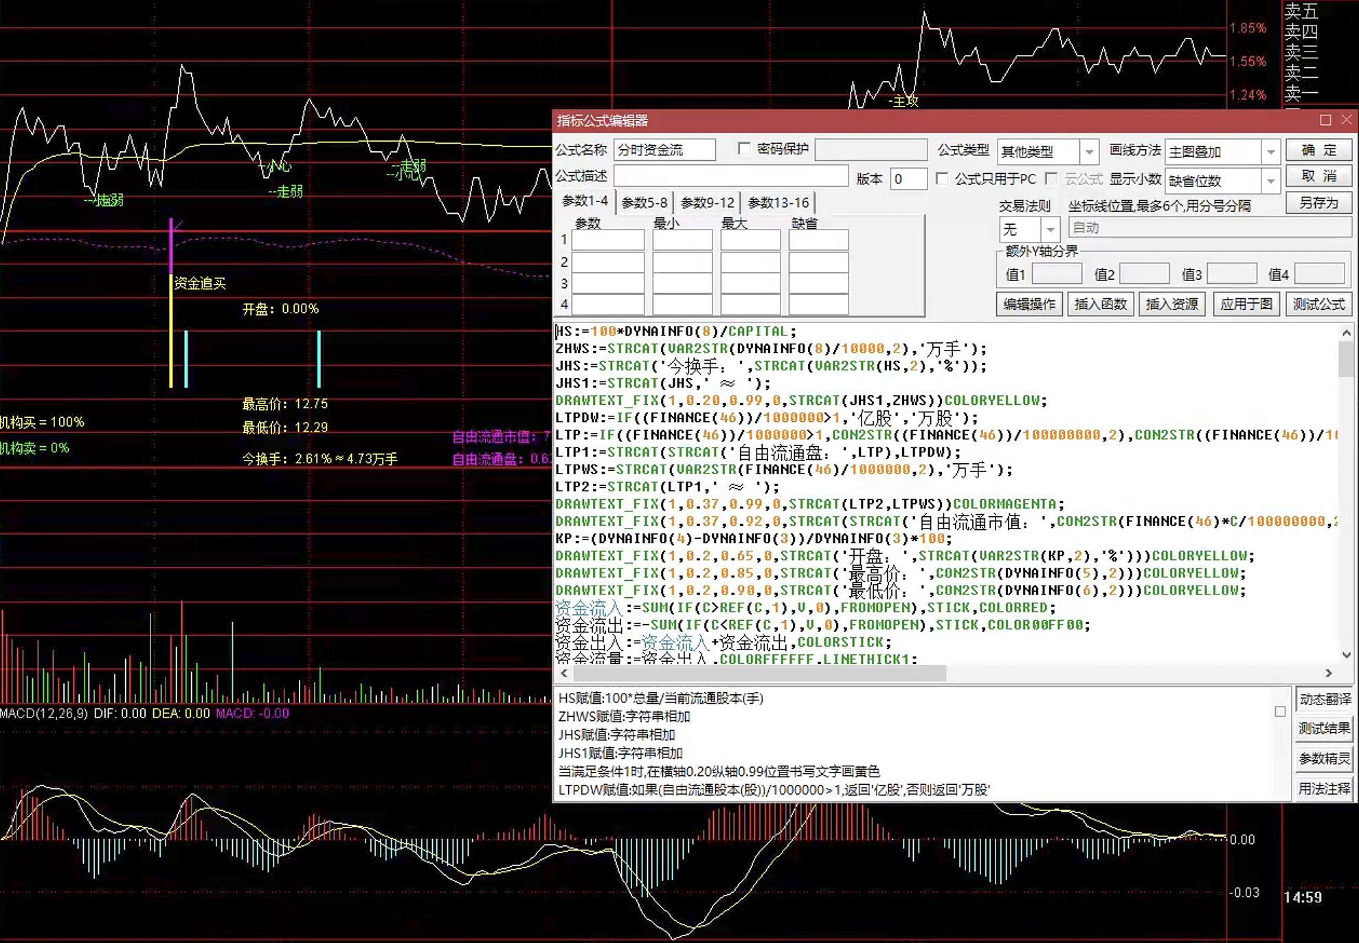Select the LTPDW赋值 translation line
This screenshot has height=943, width=1359.
[774, 790]
